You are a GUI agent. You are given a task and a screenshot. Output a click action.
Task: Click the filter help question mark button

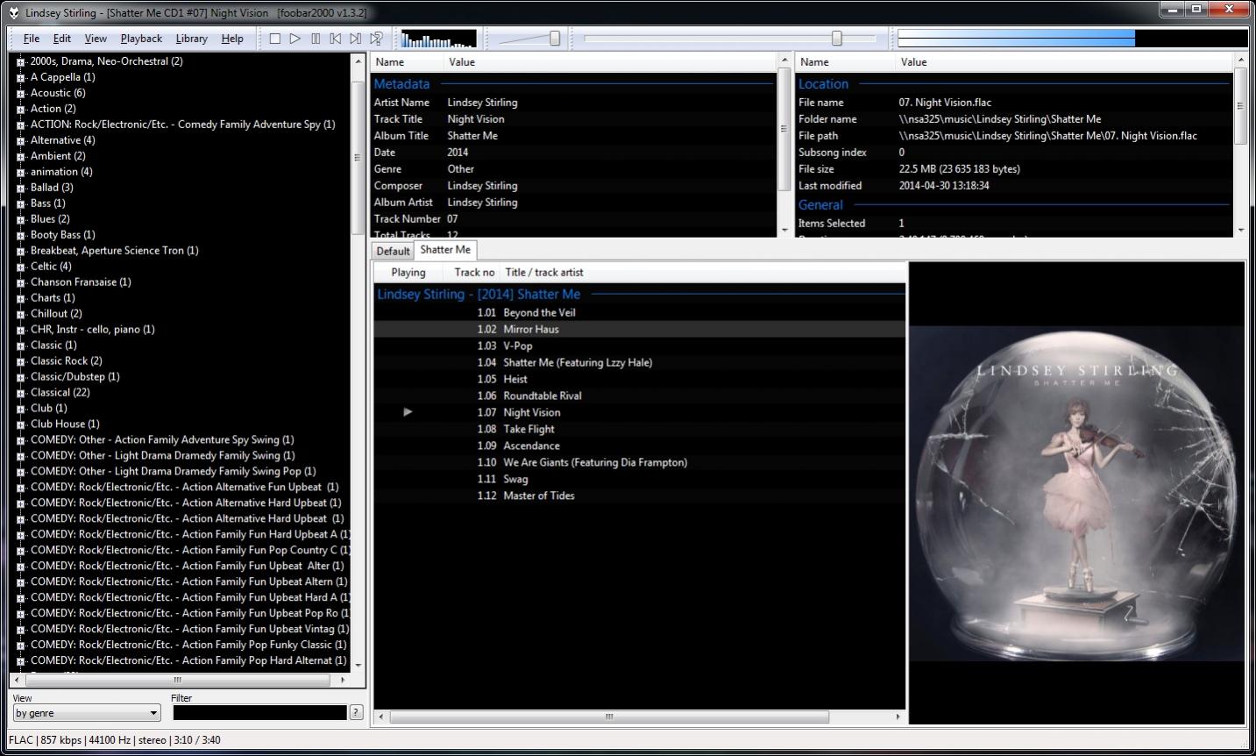[356, 712]
